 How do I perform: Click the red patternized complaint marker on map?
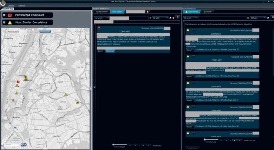tap(18, 82)
